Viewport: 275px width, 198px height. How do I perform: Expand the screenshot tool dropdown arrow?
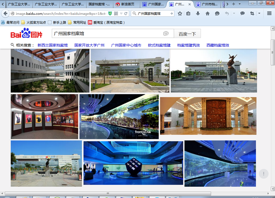tap(259, 13)
